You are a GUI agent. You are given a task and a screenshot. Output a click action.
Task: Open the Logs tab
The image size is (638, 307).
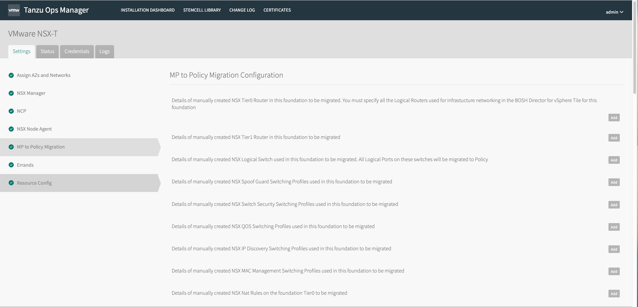point(105,52)
